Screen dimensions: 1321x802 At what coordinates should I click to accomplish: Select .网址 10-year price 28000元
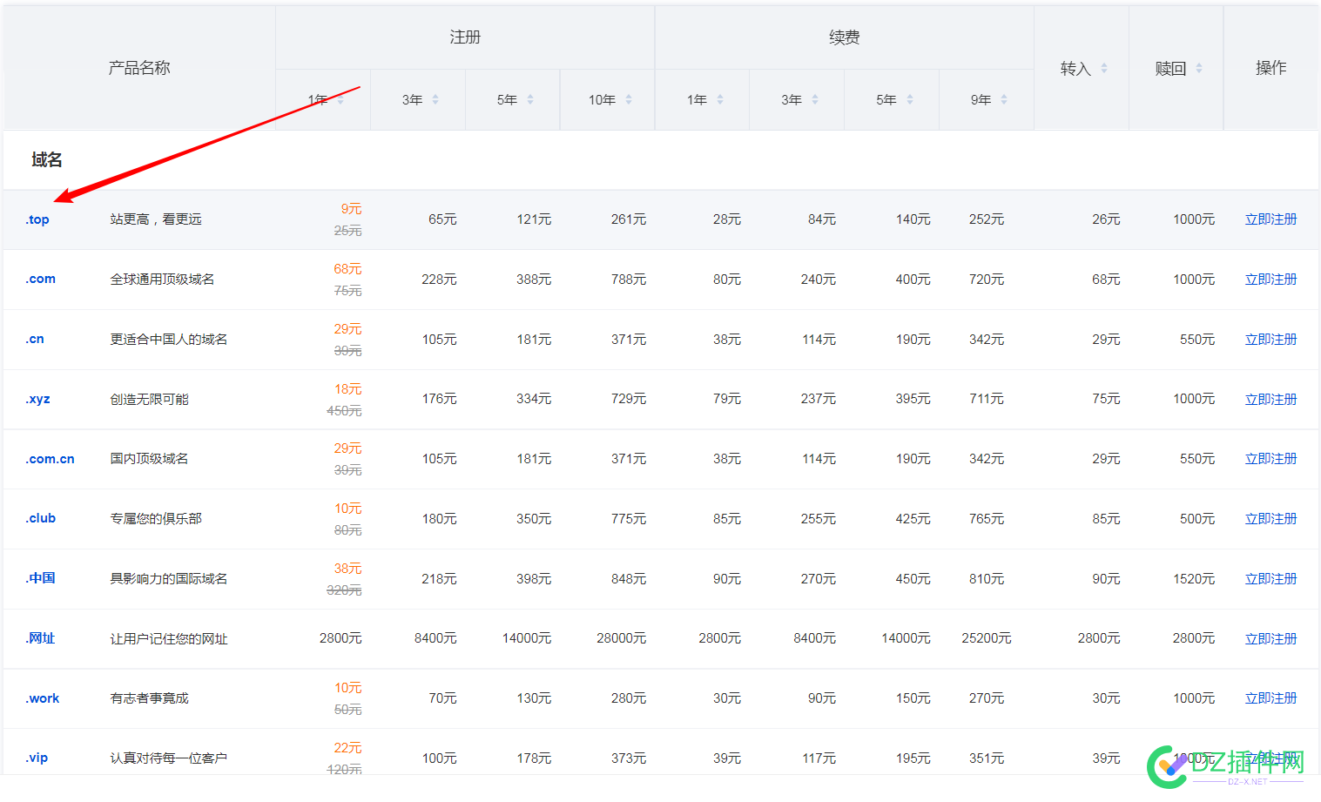click(x=621, y=639)
